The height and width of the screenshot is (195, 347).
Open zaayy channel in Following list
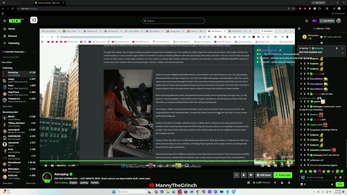(x=19, y=80)
